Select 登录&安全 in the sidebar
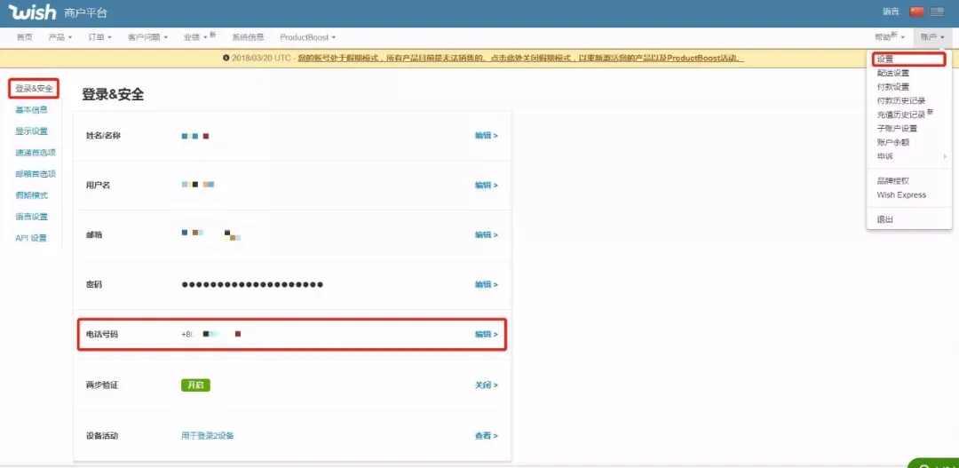Image resolution: width=959 pixels, height=468 pixels. click(35, 89)
